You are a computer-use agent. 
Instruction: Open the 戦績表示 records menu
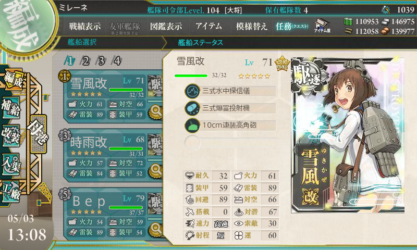click(85, 26)
